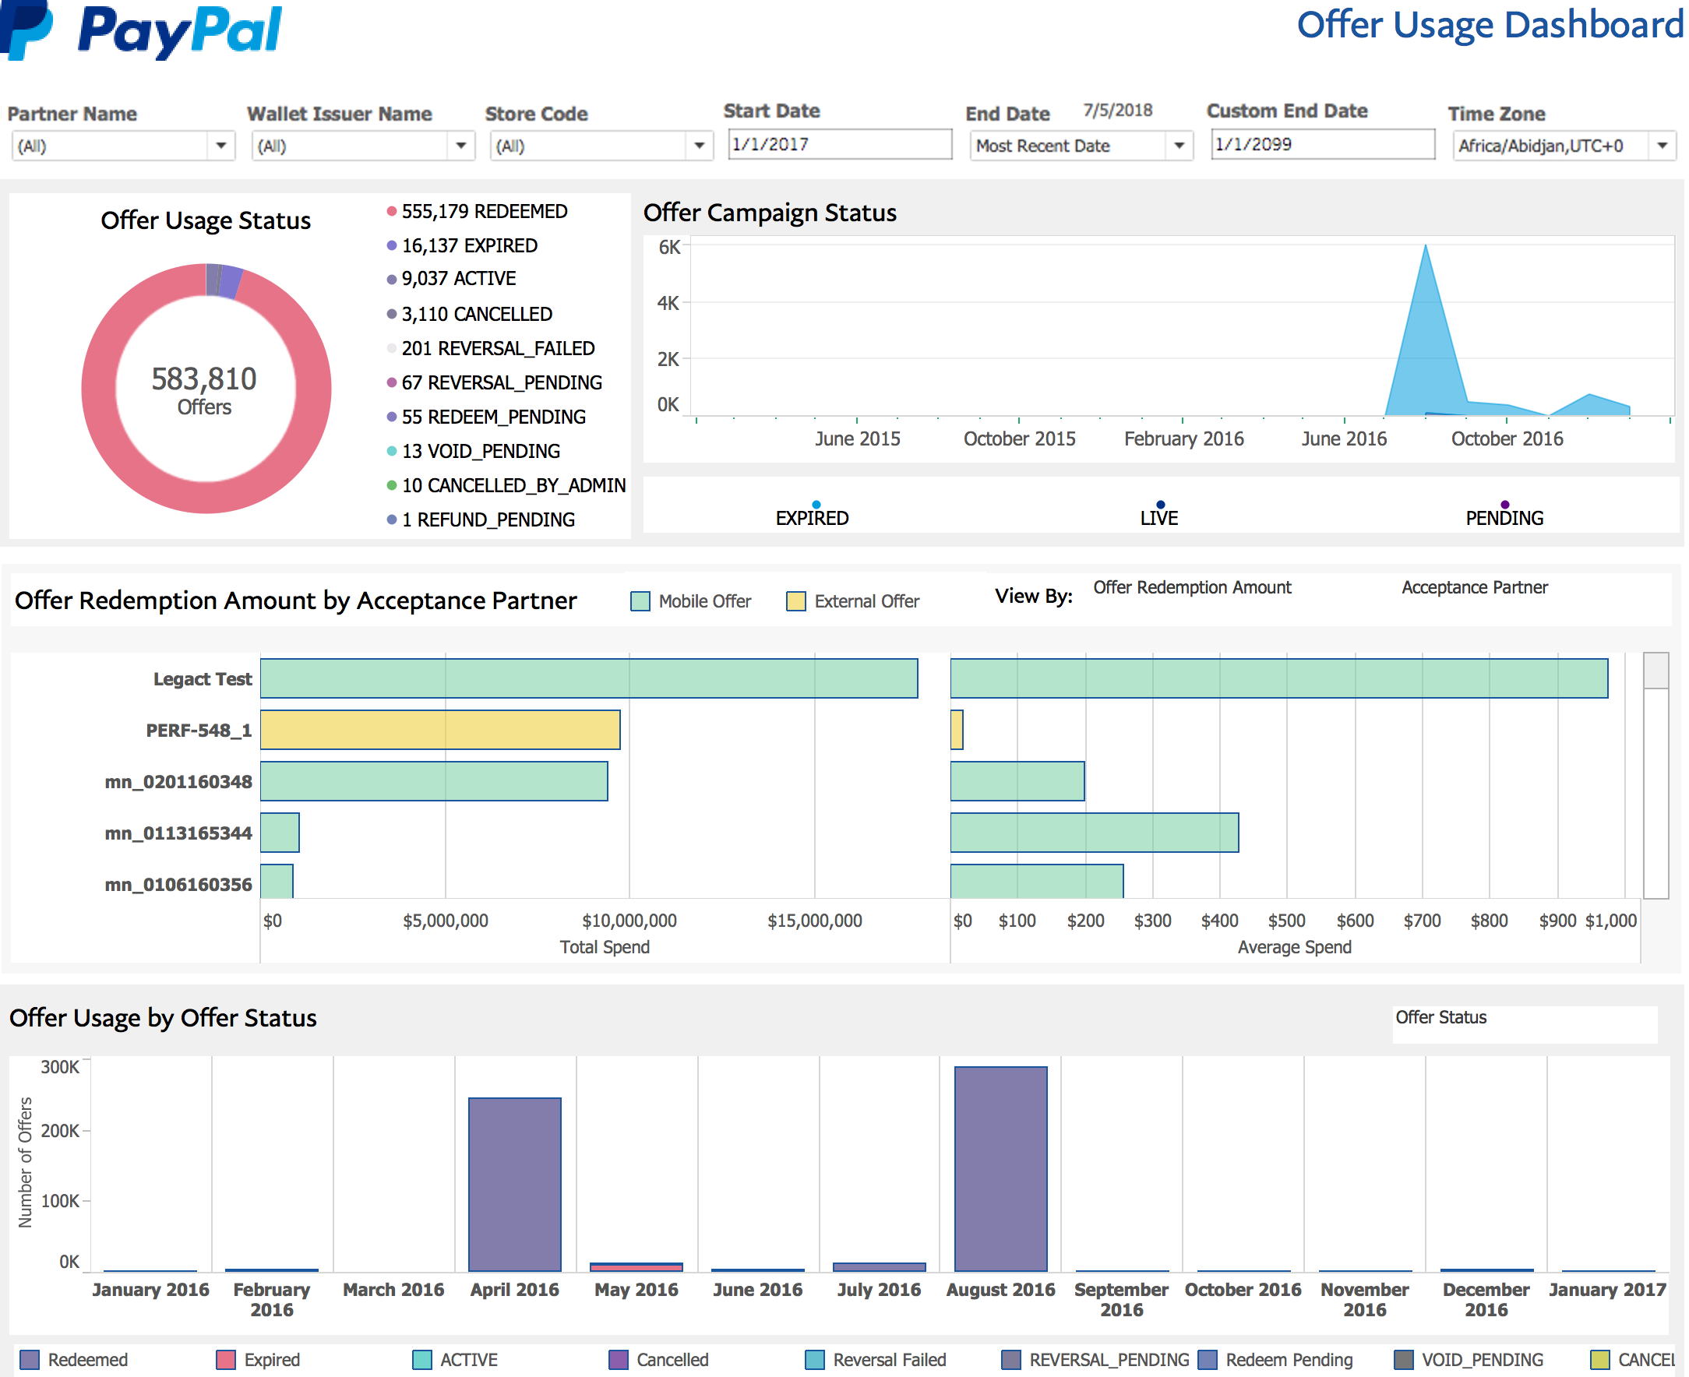Click the August 2016 redeemed bar
Viewport: 1689px width, 1377px height.
(x=1000, y=1168)
